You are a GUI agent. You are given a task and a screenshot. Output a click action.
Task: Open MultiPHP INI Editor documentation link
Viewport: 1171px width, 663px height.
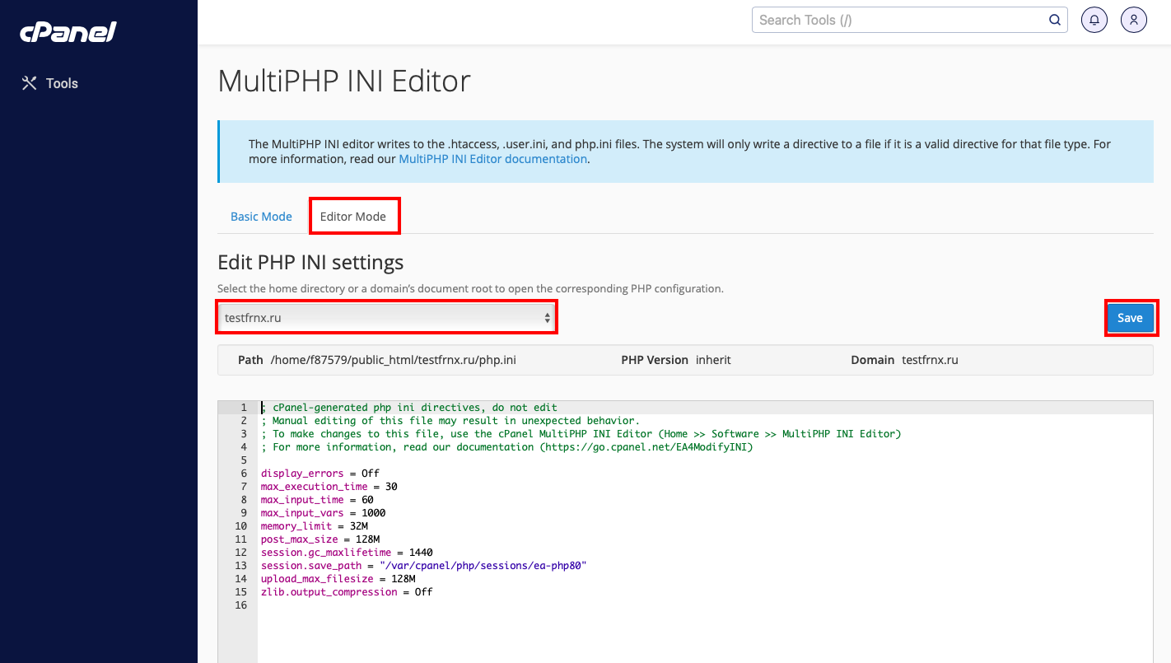(492, 159)
